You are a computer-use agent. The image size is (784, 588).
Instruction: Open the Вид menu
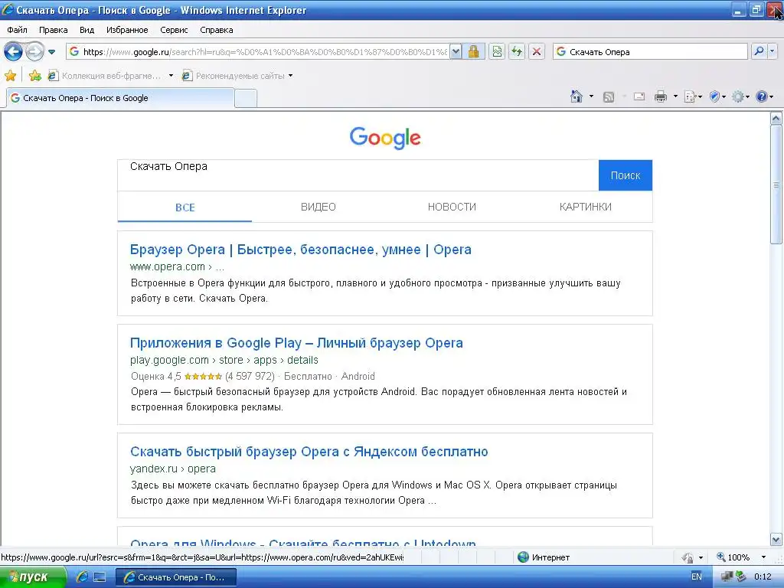pyautogui.click(x=87, y=30)
